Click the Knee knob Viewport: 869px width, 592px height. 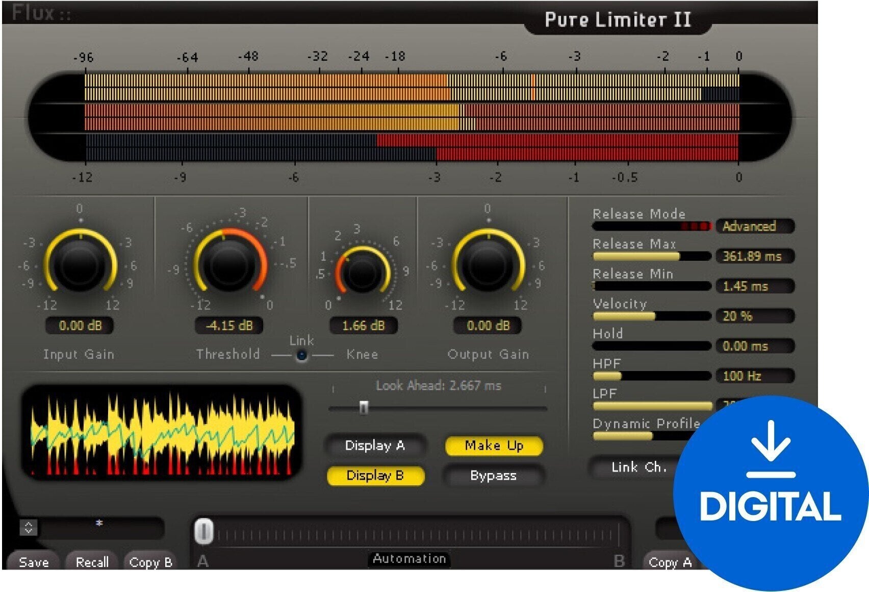363,272
